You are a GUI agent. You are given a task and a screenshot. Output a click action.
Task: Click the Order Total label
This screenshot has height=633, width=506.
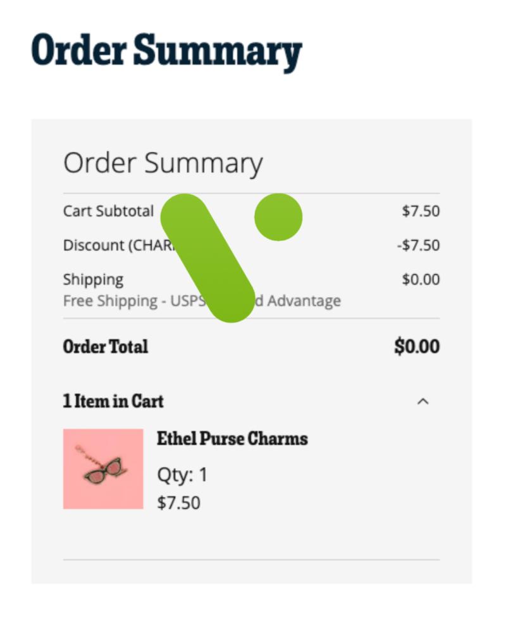click(106, 347)
